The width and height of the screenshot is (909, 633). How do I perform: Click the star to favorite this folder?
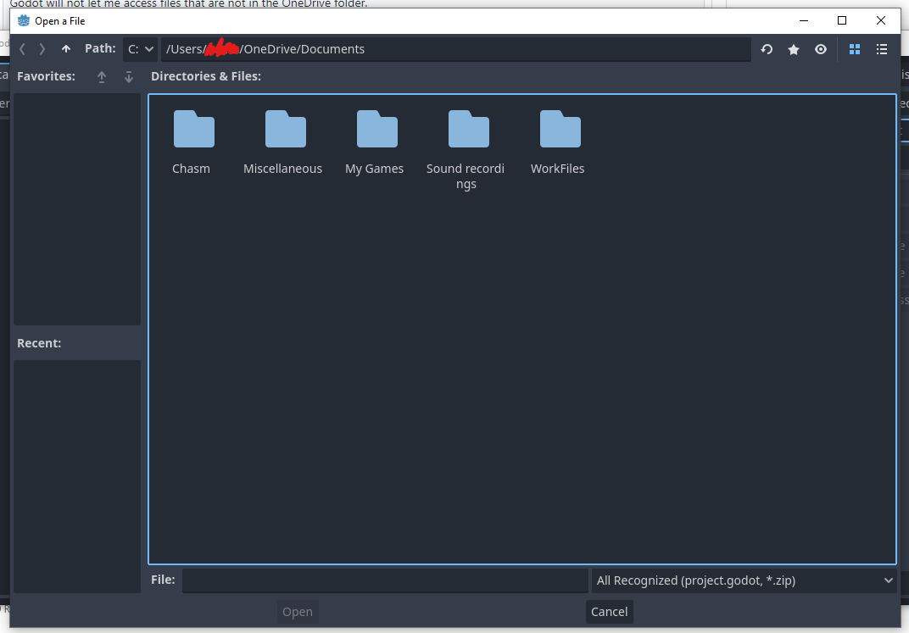click(794, 49)
